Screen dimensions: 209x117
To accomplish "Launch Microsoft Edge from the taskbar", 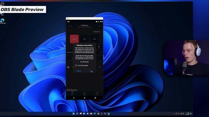I will point(95,114).
